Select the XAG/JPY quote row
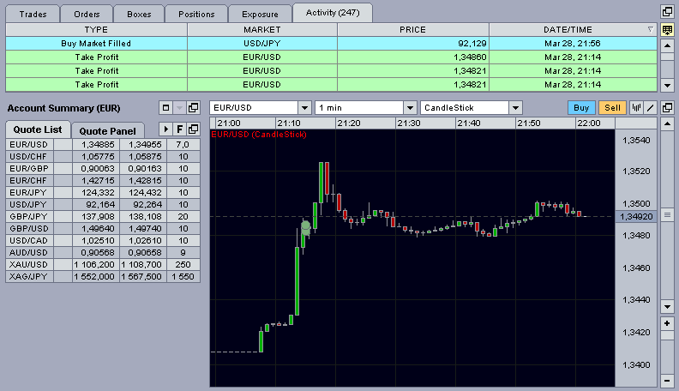 [x=103, y=276]
